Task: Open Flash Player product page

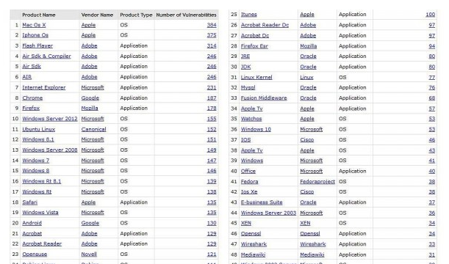Action: coord(37,45)
